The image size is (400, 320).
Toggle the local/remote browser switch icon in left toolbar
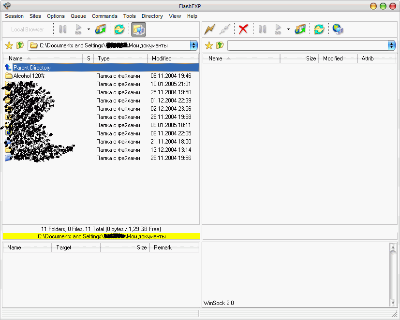pyautogui.click(x=138, y=29)
